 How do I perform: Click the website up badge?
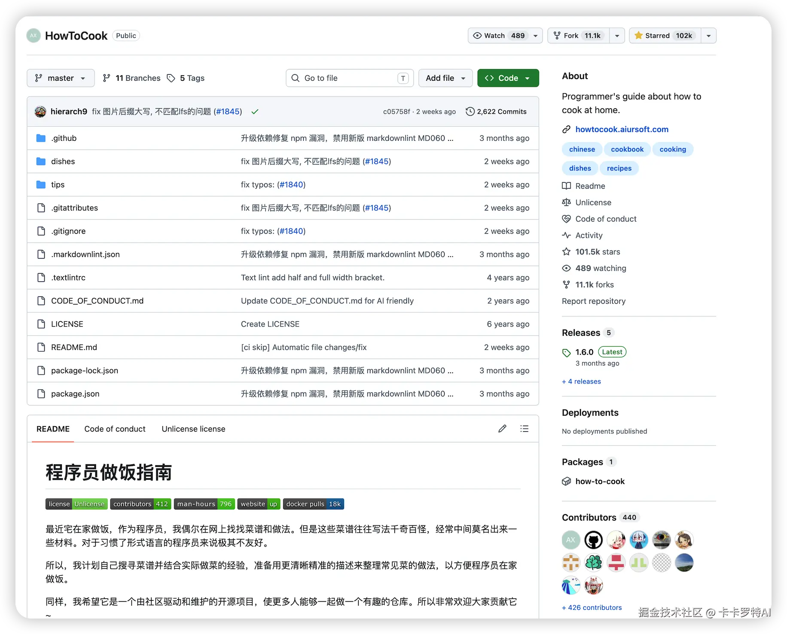click(259, 504)
